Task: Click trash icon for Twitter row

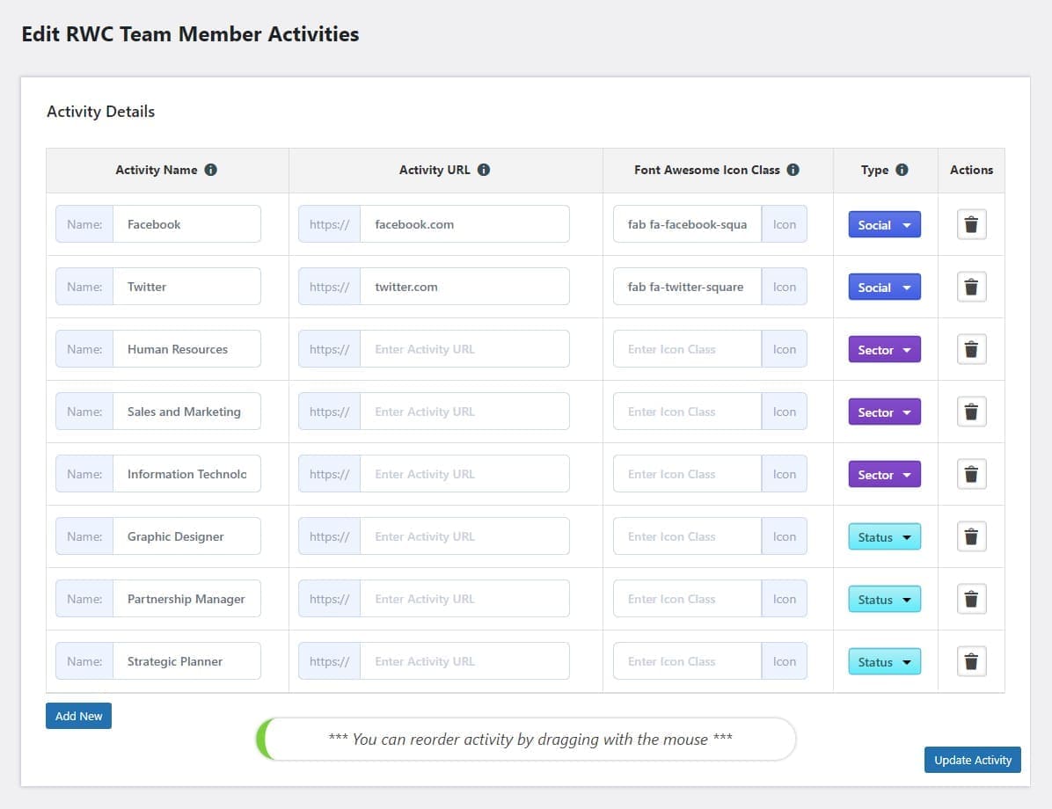Action: [x=971, y=287]
